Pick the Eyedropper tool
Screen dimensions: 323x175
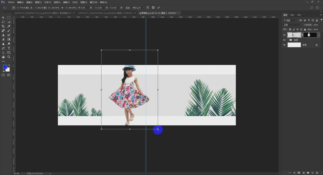(x=9, y=26)
